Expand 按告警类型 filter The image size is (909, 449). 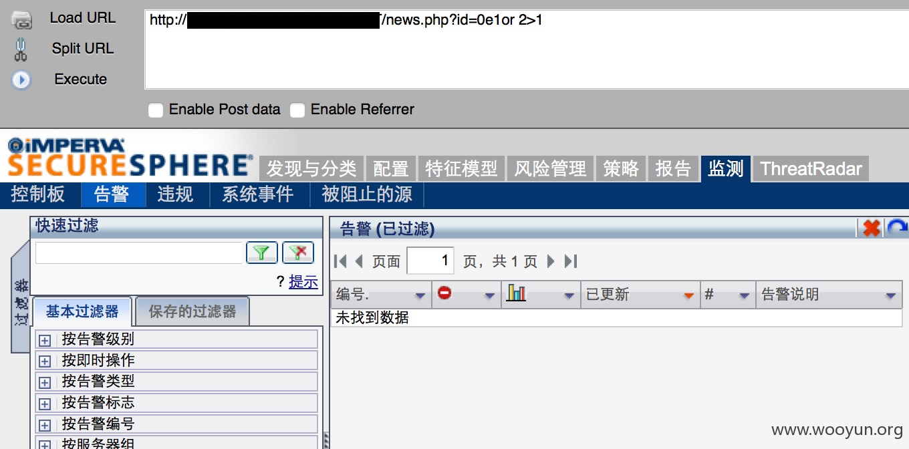[x=45, y=383]
